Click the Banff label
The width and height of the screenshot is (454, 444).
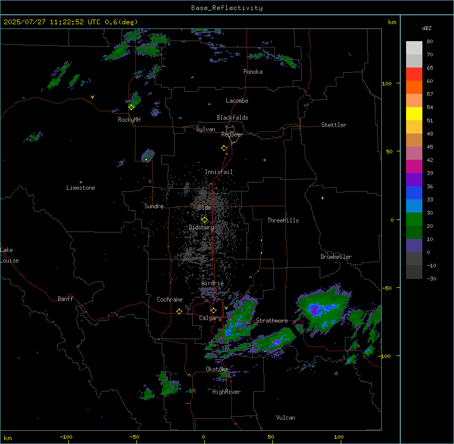click(x=65, y=299)
